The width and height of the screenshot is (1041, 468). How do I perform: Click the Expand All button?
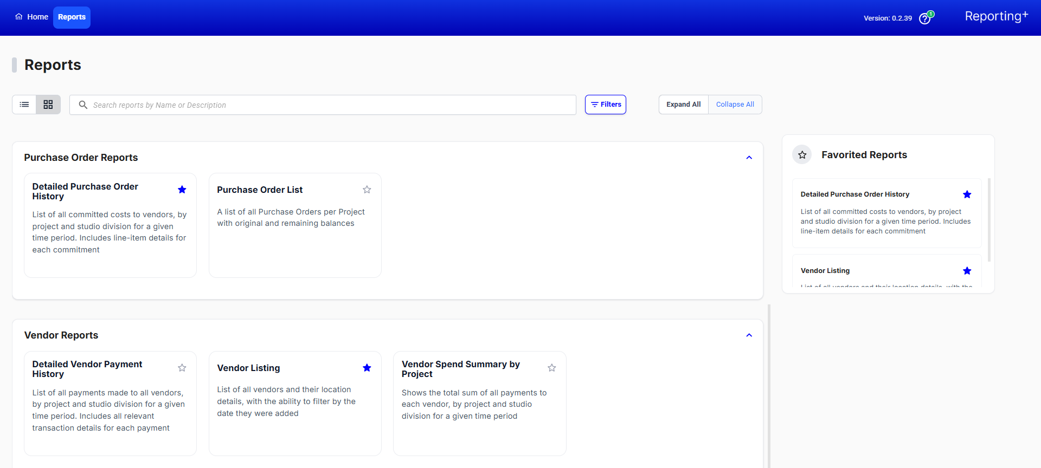click(684, 105)
